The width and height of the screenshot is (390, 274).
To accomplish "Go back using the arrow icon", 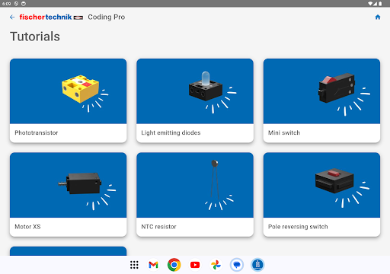I will [x=12, y=17].
